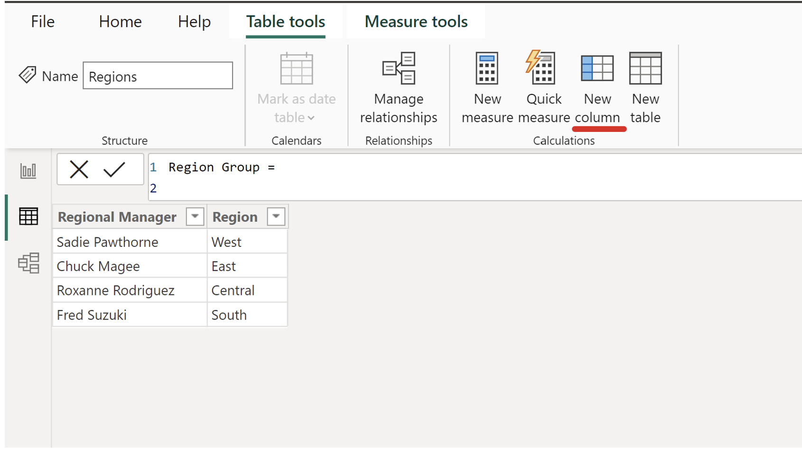The image size is (802, 450).
Task: Open the Region column filter dropdown
Action: tap(276, 216)
